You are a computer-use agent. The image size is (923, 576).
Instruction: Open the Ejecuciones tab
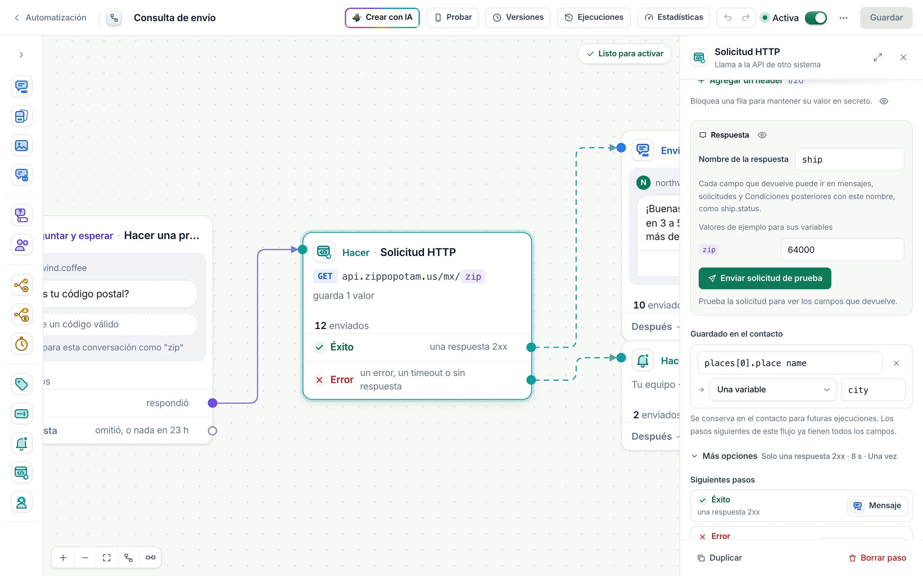[x=594, y=18]
